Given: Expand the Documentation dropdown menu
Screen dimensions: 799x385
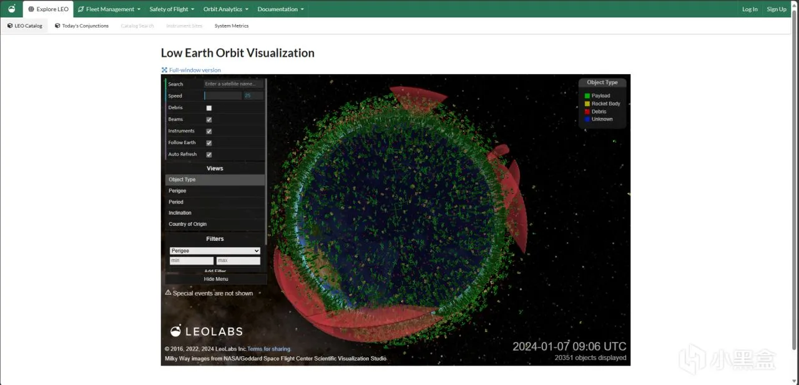Looking at the screenshot, I should point(281,9).
